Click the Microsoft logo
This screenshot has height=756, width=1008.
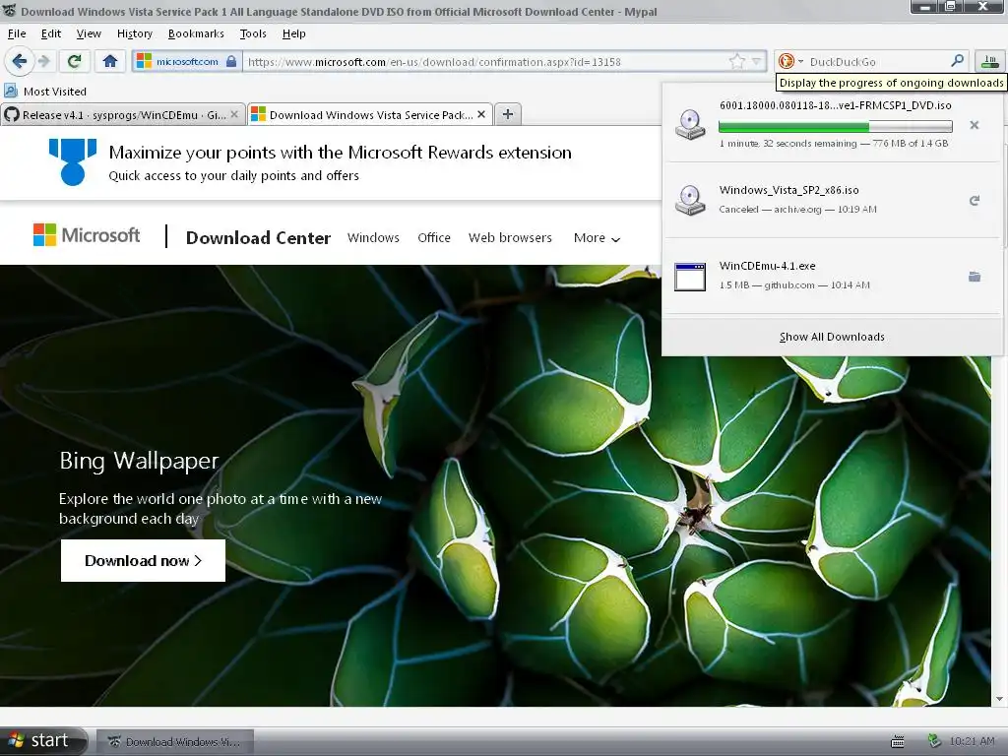click(x=87, y=235)
